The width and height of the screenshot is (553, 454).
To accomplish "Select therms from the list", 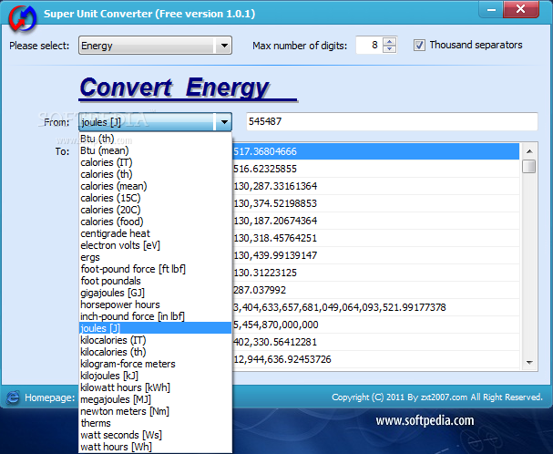I will pos(155,423).
